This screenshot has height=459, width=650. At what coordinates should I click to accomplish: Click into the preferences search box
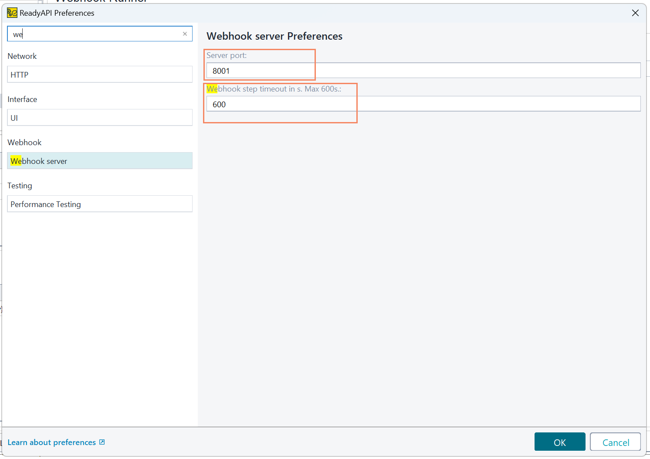(x=87, y=34)
